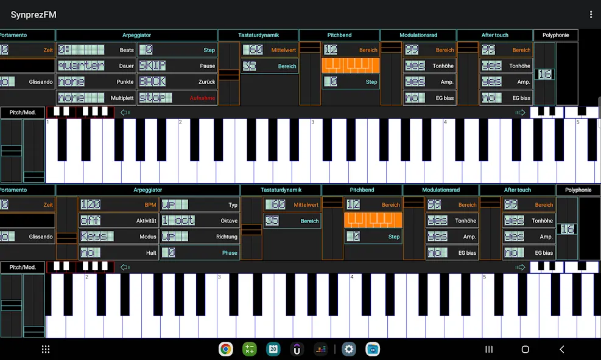Tap upper Tastaturdynamik Mittelwert value field
Screen dimensions: 601x360
(x=270, y=50)
